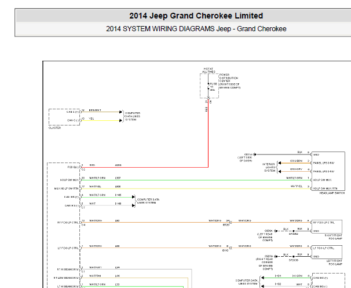
Task: Select the "LT HI BEAM DRV" pin label
Action: 68,286
